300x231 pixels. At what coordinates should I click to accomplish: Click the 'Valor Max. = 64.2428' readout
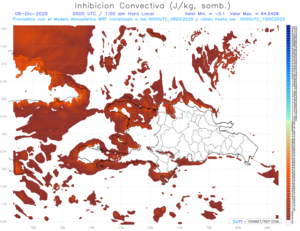pyautogui.click(x=254, y=14)
